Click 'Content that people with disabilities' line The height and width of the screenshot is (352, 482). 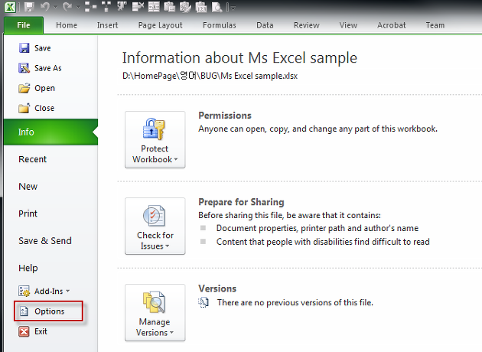[323, 242]
